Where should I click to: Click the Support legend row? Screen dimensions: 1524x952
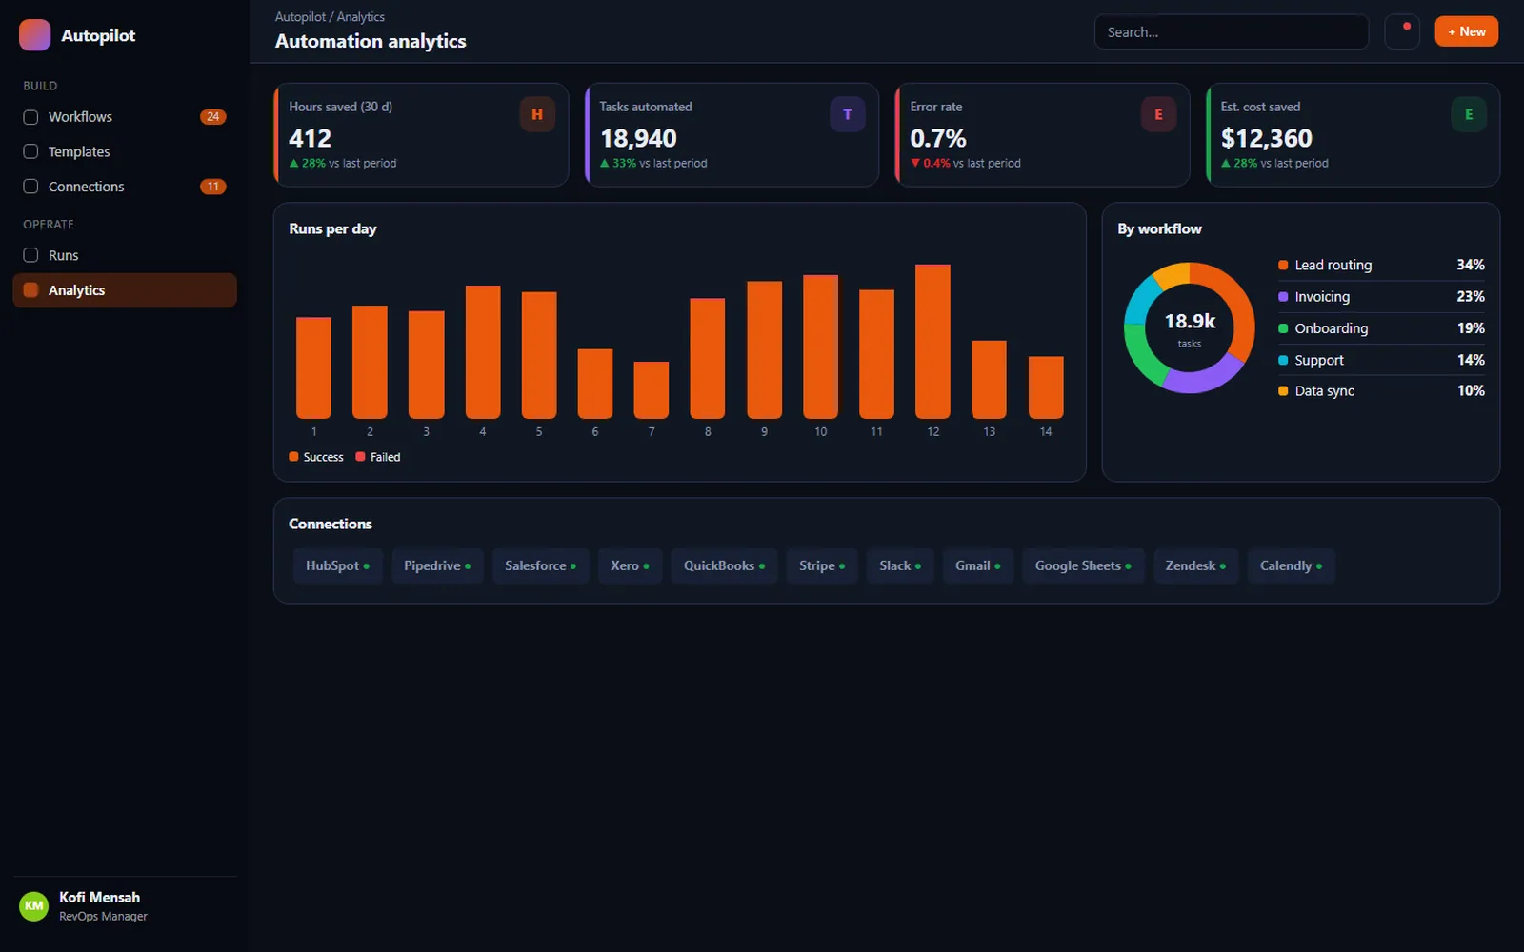pyautogui.click(x=1381, y=360)
